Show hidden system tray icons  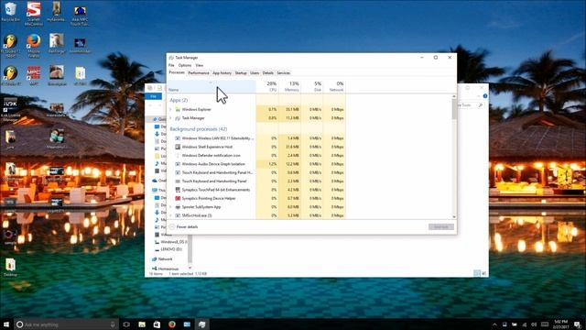(x=494, y=324)
